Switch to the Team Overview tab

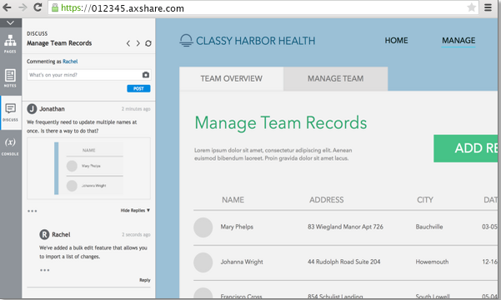click(x=232, y=79)
